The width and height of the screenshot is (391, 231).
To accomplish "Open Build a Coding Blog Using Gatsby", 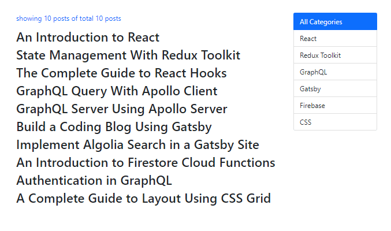I will (x=114, y=127).
